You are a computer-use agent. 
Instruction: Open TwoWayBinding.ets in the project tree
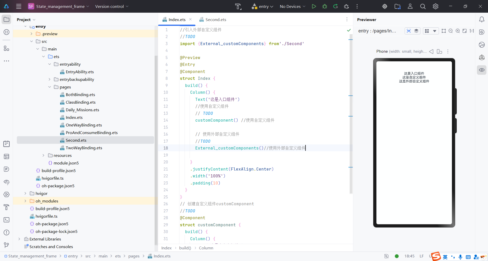[84, 148]
